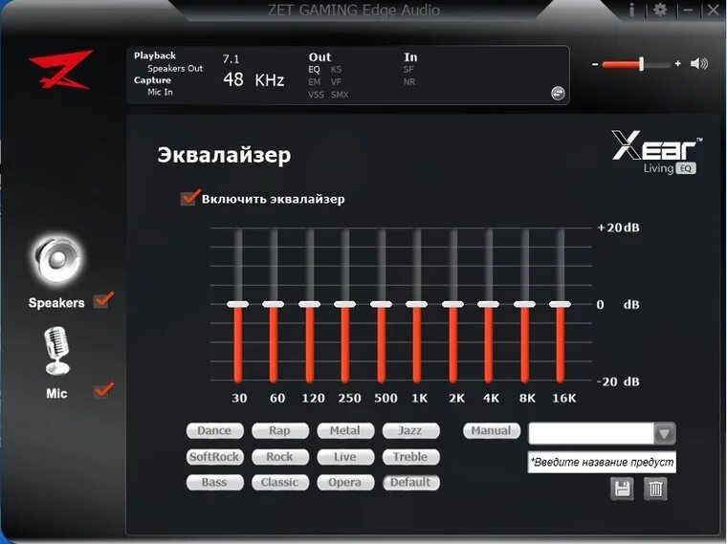The height and width of the screenshot is (544, 727).
Task: Apply the Classic preset
Action: (x=280, y=482)
